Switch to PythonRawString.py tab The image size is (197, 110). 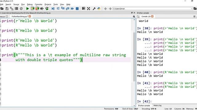click(20, 16)
